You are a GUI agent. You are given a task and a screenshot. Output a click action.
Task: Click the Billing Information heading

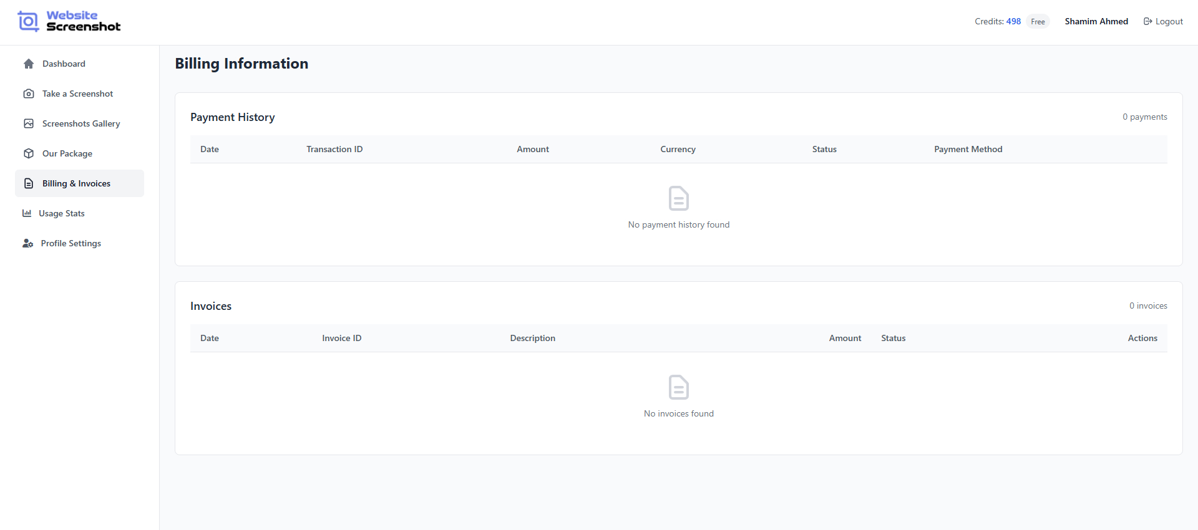point(241,64)
